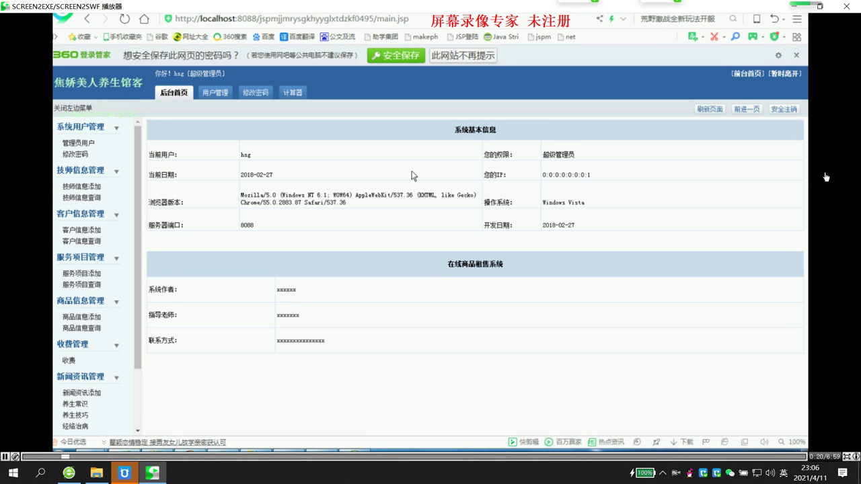Click the search magnifier in browser search box

pyautogui.click(x=733, y=19)
